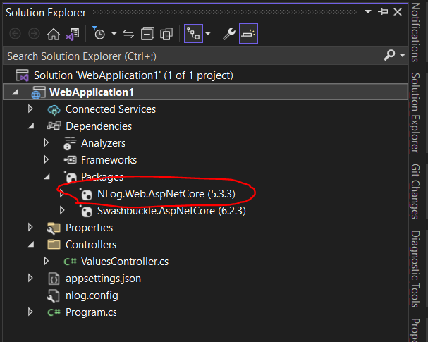The height and width of the screenshot is (342, 428).
Task: Collapse the Dependencies node
Action: click(x=31, y=126)
